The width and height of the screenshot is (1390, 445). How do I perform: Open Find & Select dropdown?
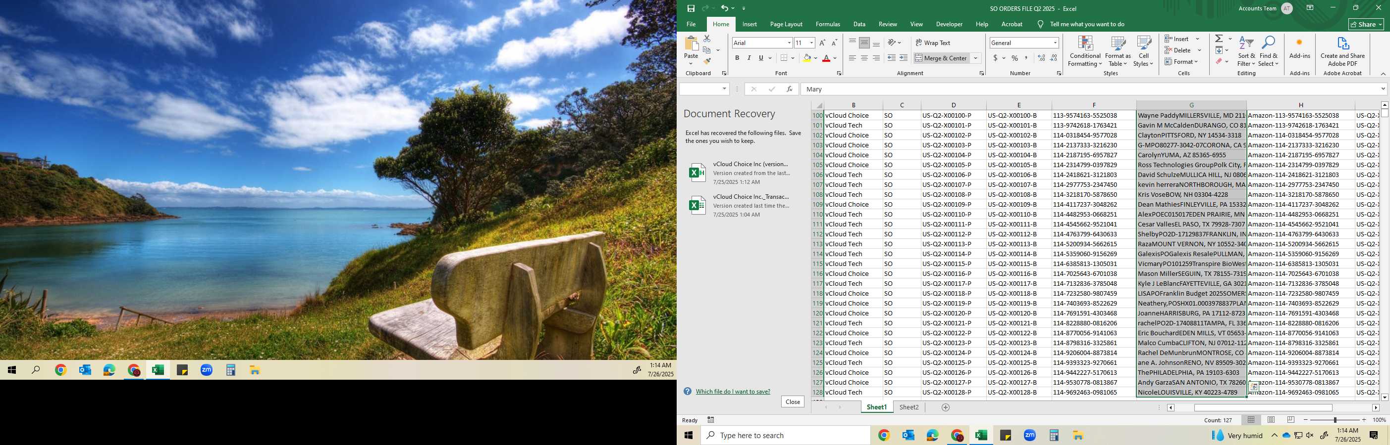[x=1268, y=51]
